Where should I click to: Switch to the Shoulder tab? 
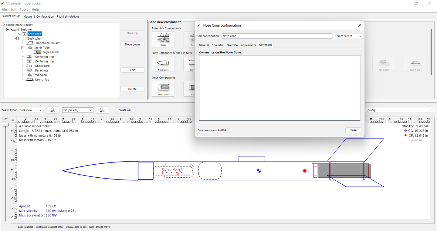click(218, 45)
